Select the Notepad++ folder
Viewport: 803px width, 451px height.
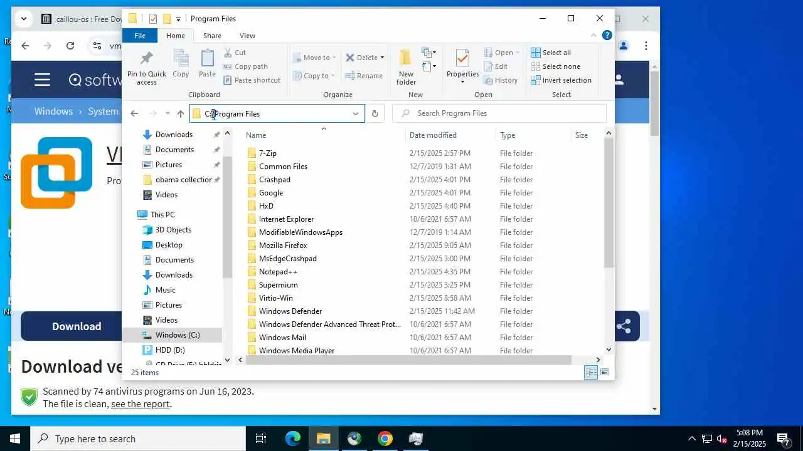pyautogui.click(x=278, y=272)
